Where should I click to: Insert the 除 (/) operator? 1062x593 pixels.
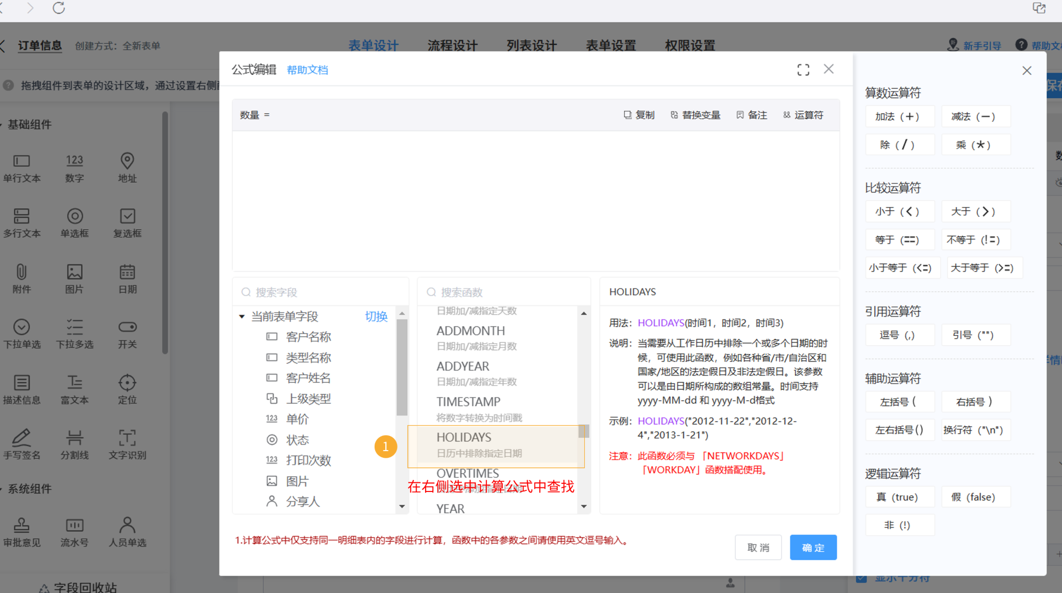pyautogui.click(x=900, y=145)
